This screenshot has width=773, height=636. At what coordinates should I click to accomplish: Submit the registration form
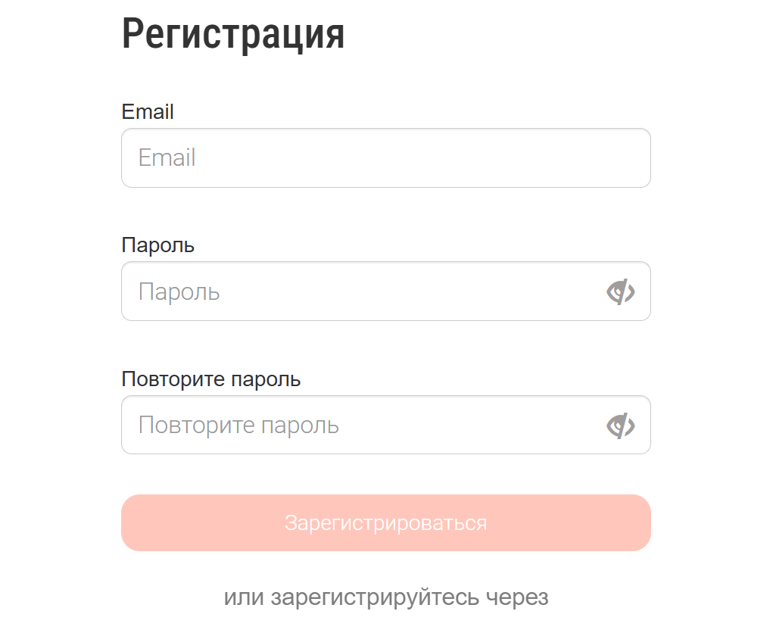tap(385, 523)
